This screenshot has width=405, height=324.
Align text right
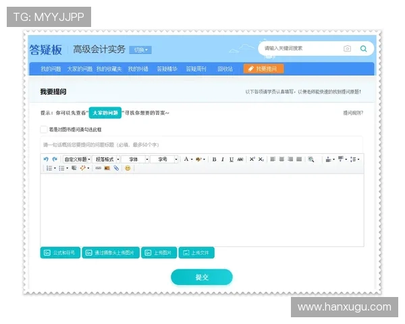pos(290,159)
